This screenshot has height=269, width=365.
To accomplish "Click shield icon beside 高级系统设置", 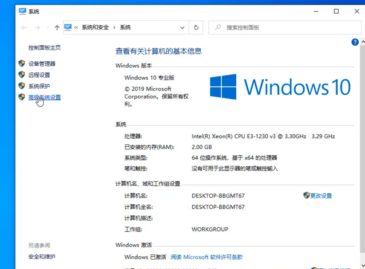I will point(22,97).
